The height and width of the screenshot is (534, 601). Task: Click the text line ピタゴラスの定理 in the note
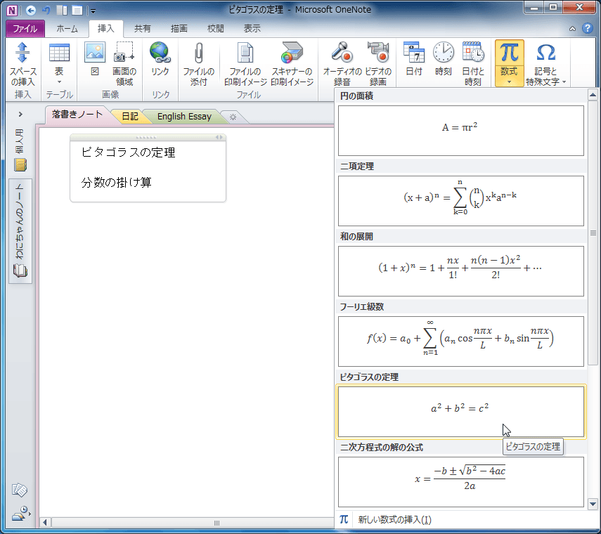click(128, 152)
